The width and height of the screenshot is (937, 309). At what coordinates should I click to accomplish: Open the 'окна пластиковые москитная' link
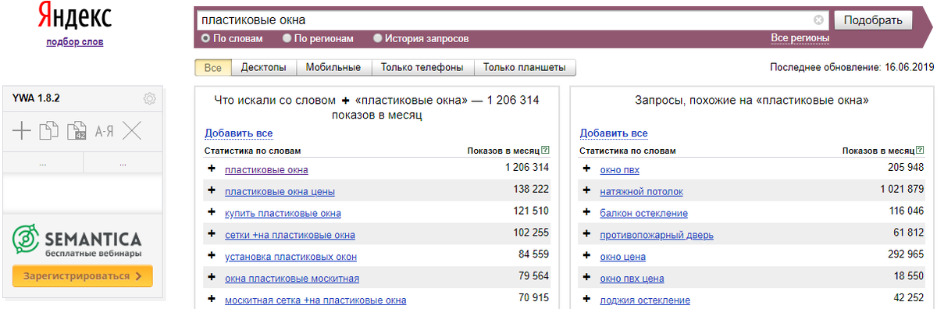292,279
